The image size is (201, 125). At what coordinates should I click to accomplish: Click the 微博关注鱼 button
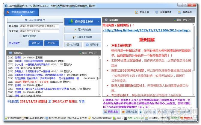(129, 112)
